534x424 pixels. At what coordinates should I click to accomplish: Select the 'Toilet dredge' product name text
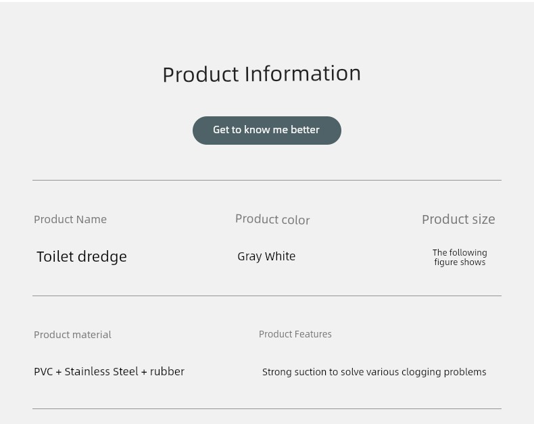(82, 257)
